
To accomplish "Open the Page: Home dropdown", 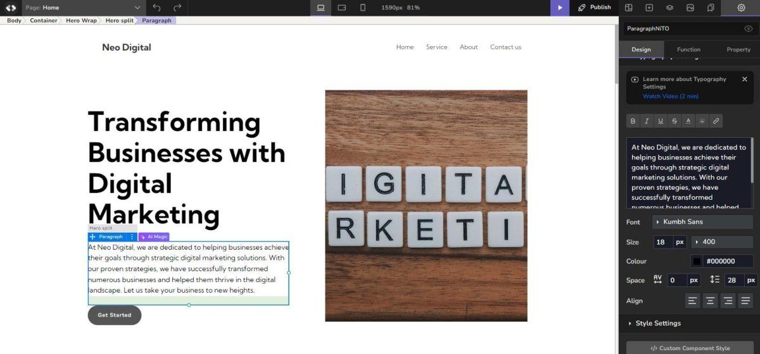I will click(84, 8).
